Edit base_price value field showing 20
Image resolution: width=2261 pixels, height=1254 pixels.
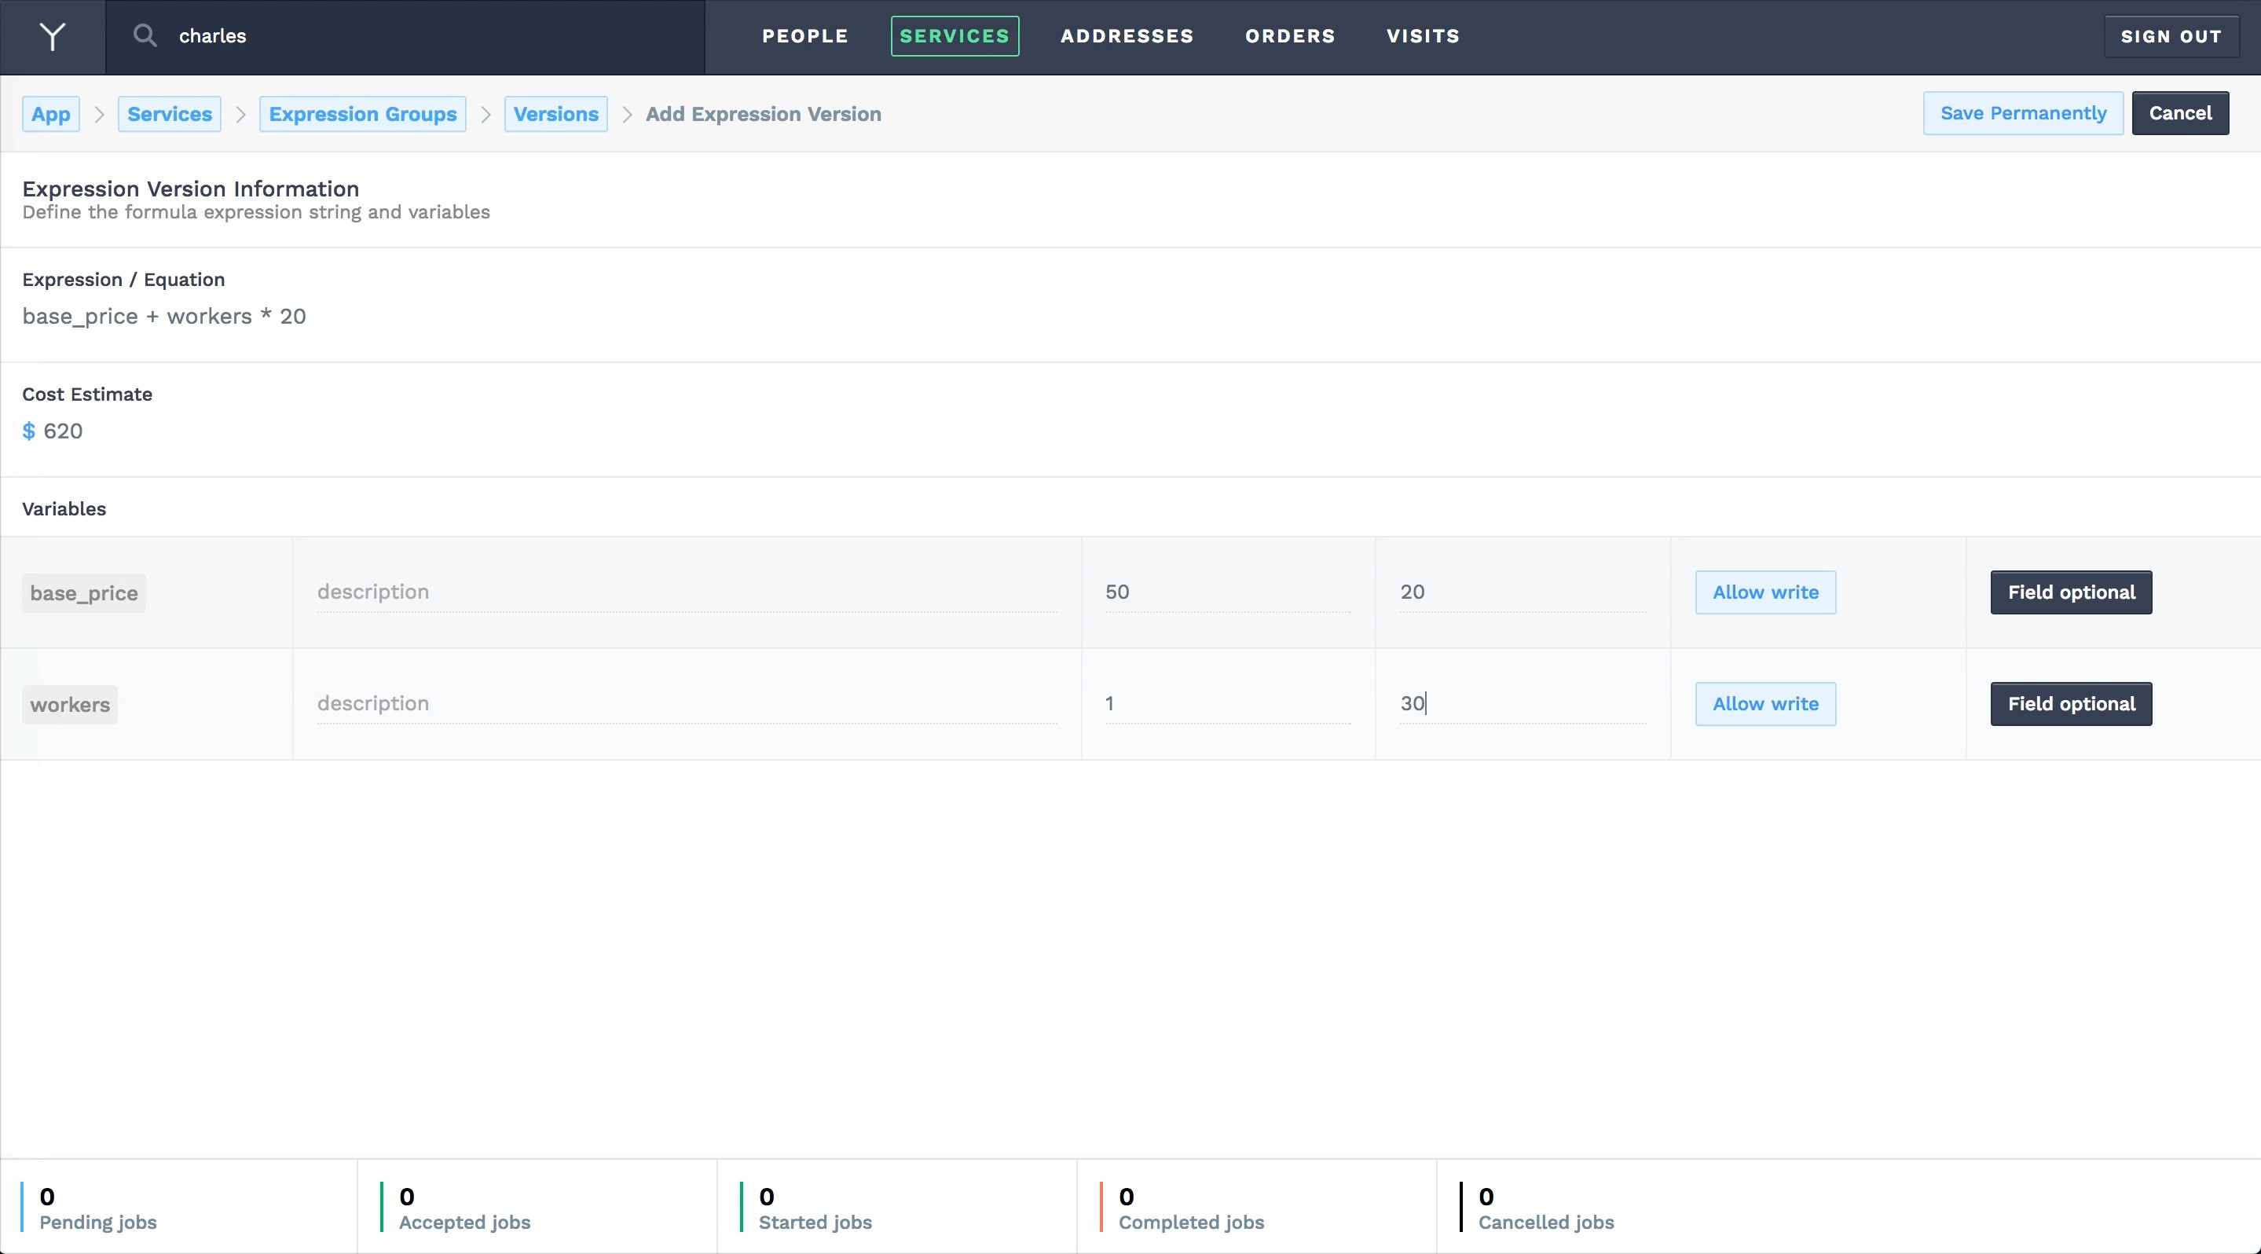click(1523, 592)
